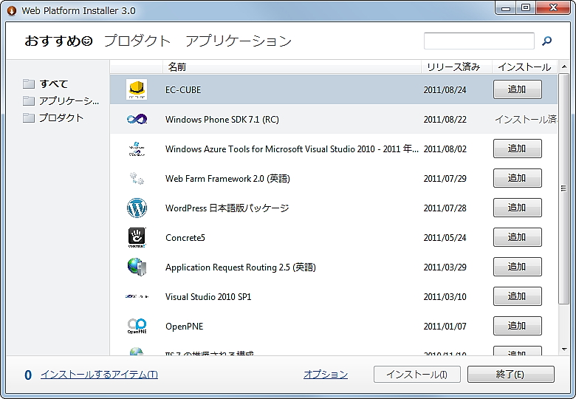
Task: Select the Visual Studio 2010 SP1 name
Action: coord(208,297)
